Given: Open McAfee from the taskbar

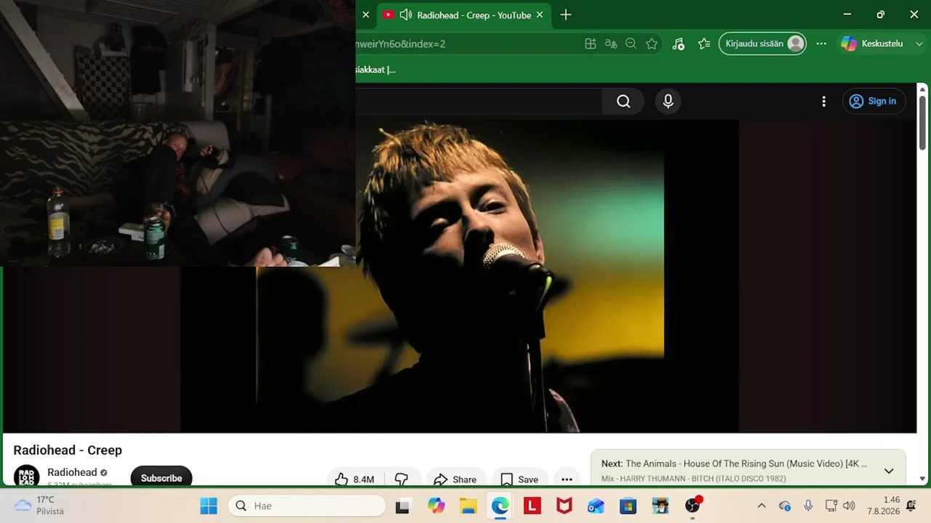Looking at the screenshot, I should tap(564, 506).
